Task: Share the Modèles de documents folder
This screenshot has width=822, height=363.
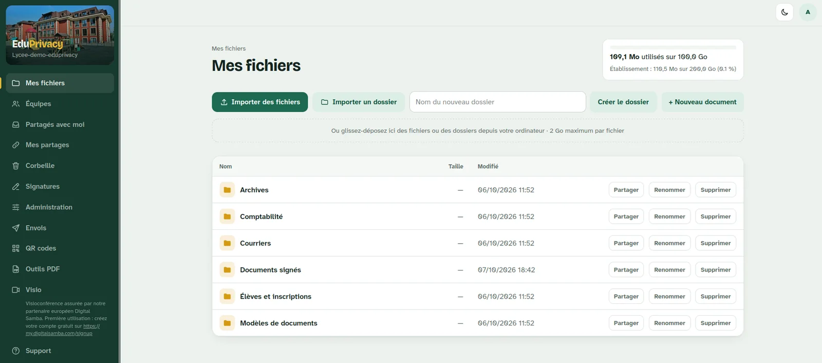Action: (x=626, y=323)
